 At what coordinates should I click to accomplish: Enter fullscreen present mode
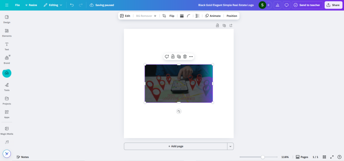(332, 157)
